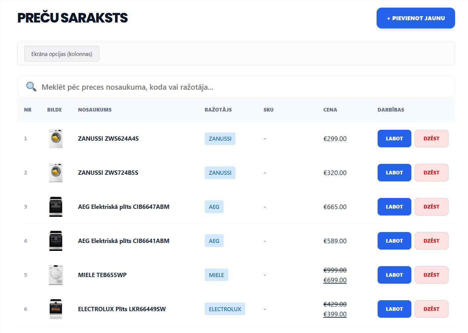Add a new product with Pievienot Jaunu

click(x=415, y=18)
